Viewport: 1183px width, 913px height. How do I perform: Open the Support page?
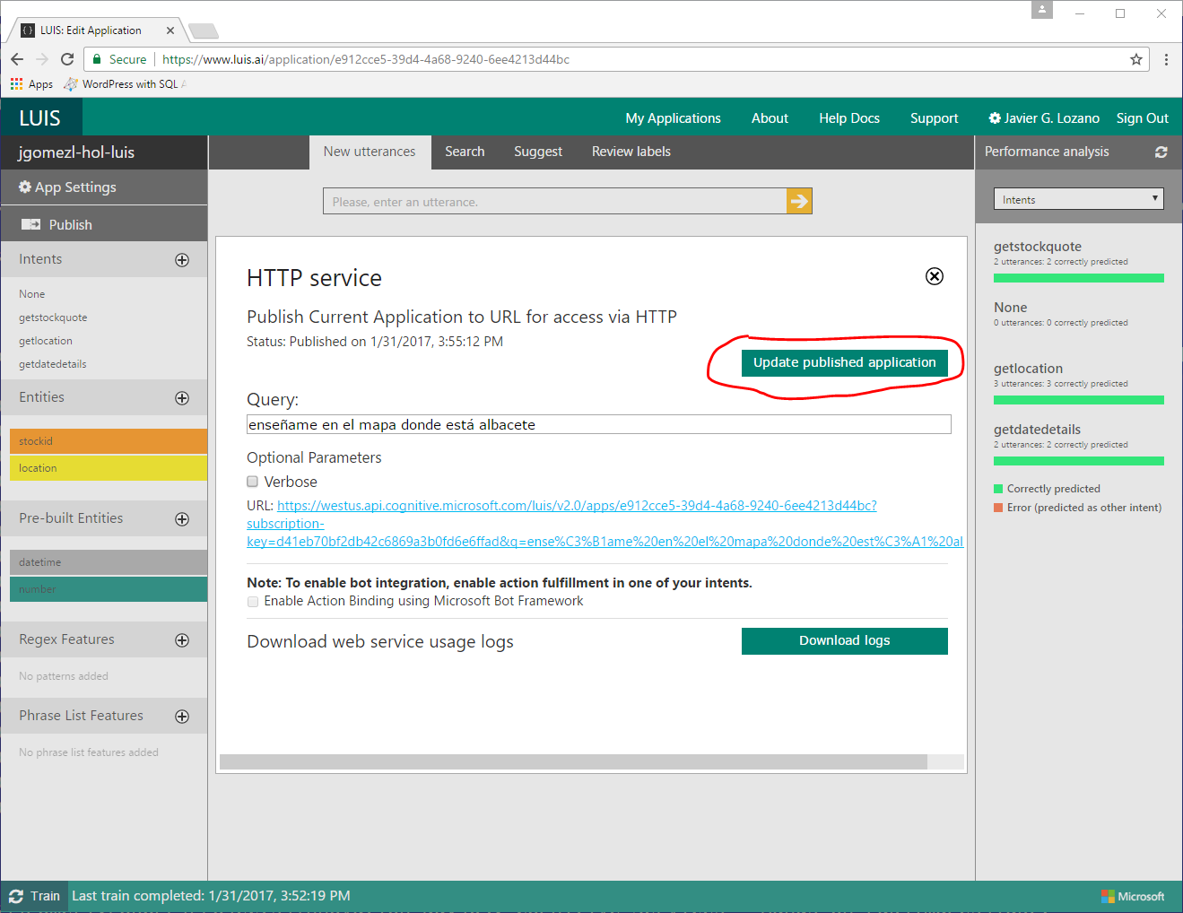pyautogui.click(x=934, y=118)
